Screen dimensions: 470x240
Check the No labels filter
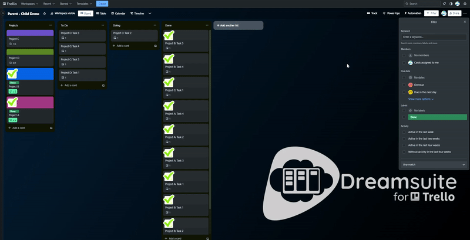tap(404, 111)
